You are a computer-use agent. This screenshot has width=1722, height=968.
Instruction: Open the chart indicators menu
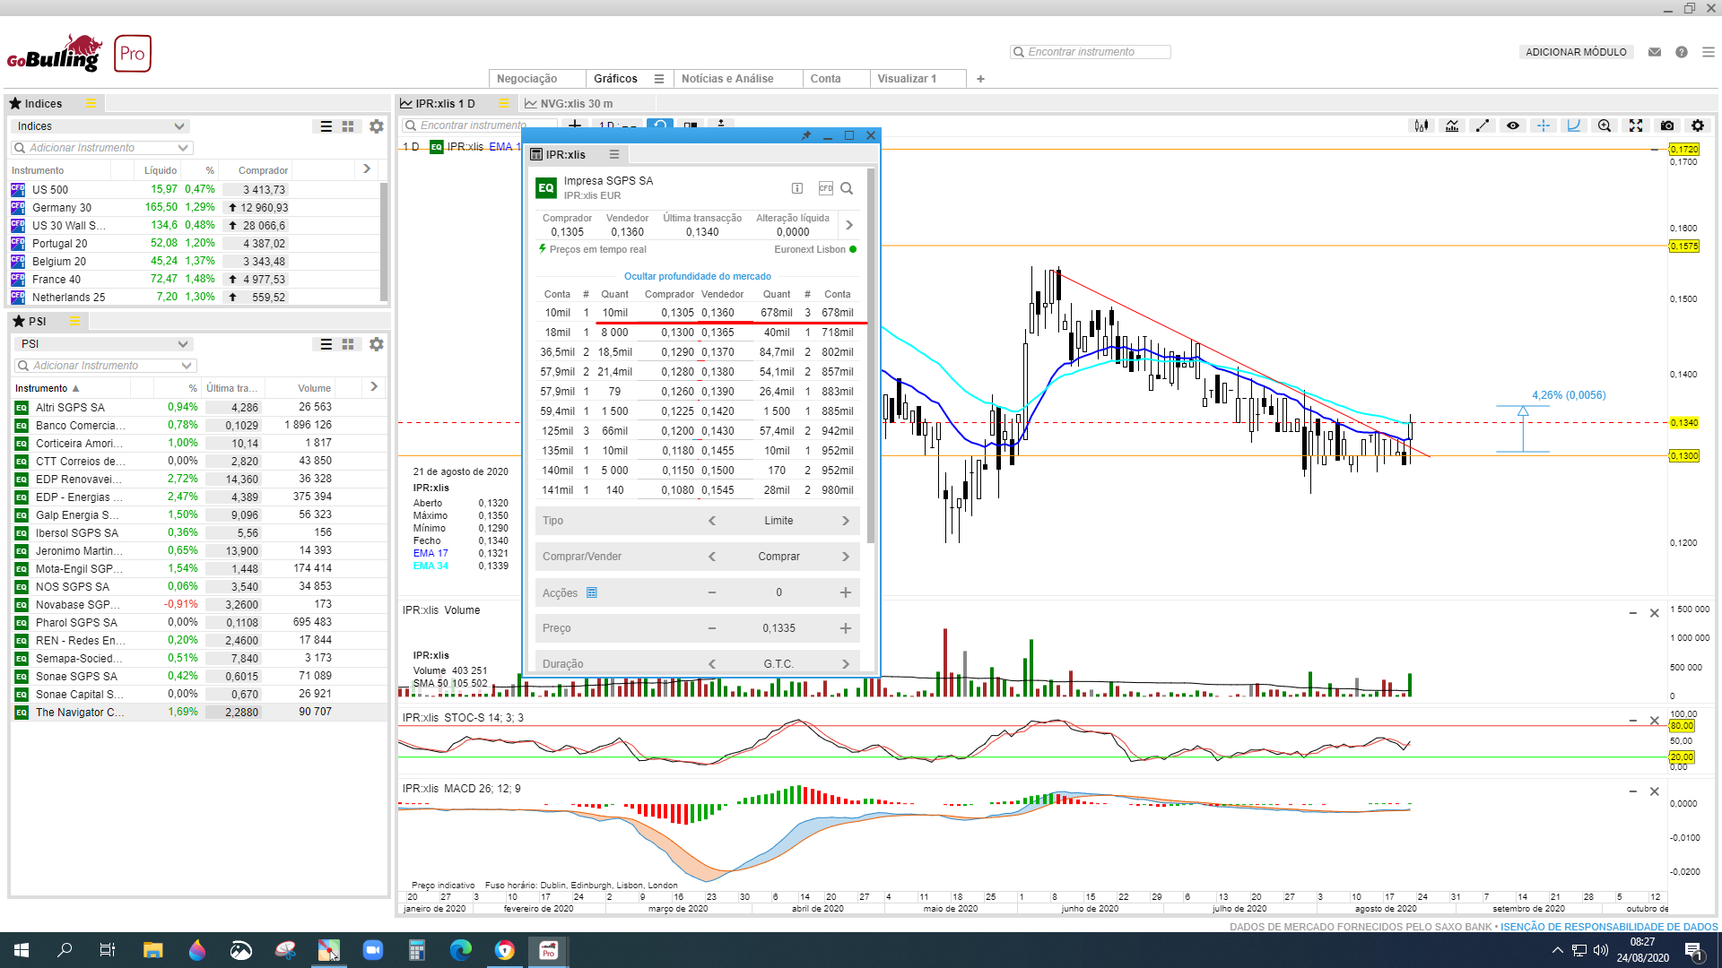pyautogui.click(x=1452, y=125)
